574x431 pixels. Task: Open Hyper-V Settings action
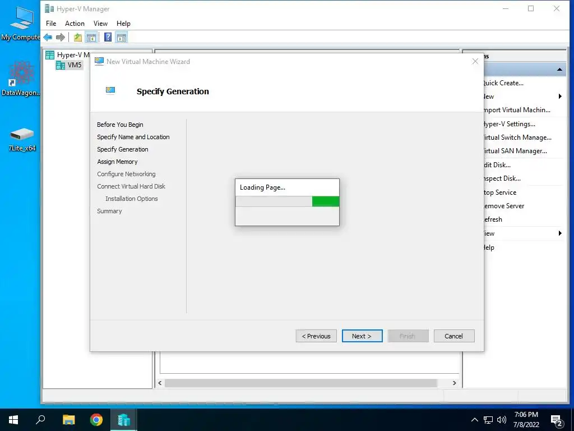[508, 124]
